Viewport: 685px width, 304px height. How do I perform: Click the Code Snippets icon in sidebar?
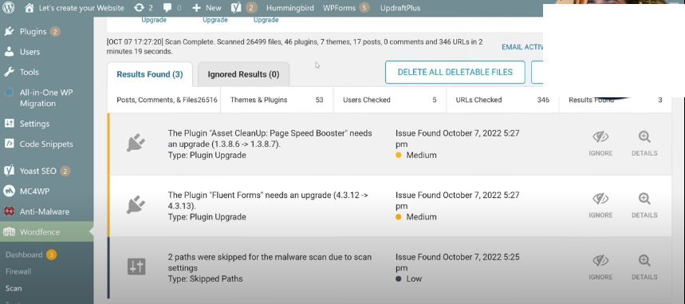click(x=9, y=144)
